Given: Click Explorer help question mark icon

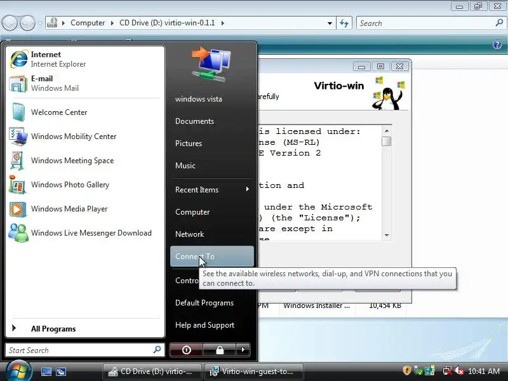Looking at the screenshot, I should pos(497,44).
